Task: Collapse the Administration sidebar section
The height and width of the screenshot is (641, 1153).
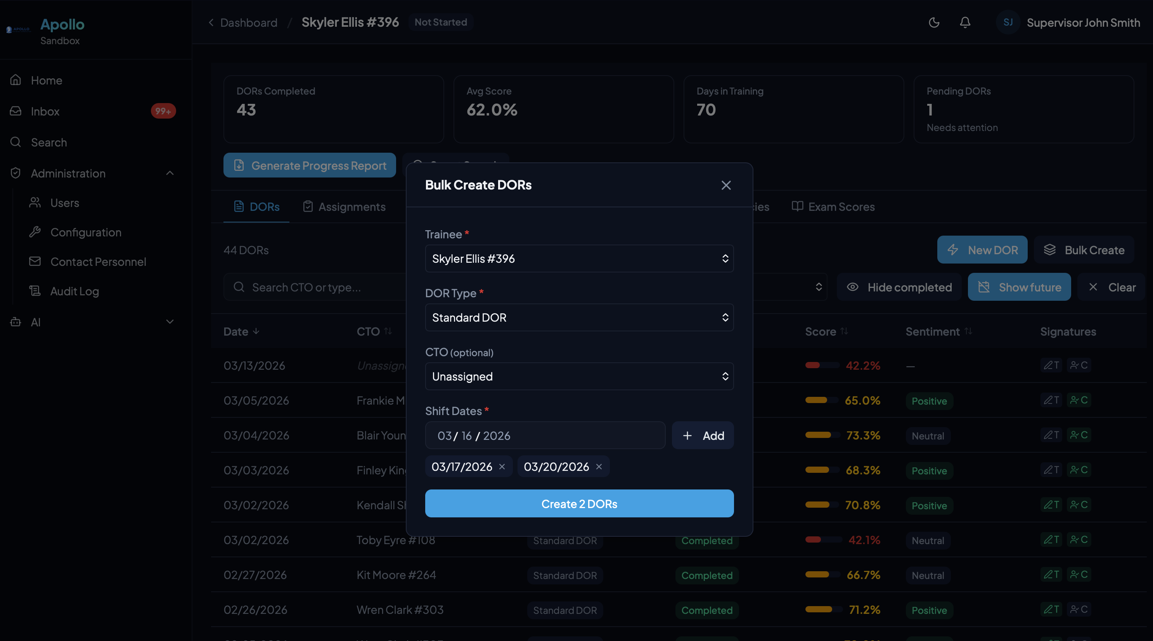Action: tap(170, 174)
